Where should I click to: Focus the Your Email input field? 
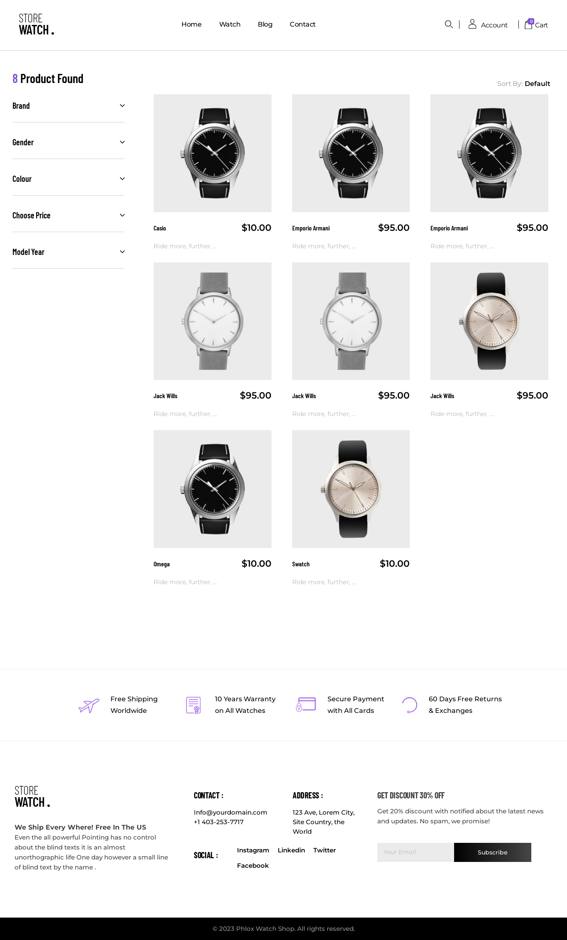(x=415, y=852)
